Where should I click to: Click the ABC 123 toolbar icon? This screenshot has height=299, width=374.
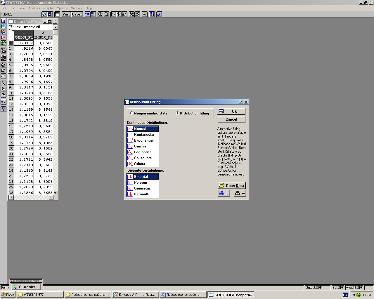pos(152,14)
